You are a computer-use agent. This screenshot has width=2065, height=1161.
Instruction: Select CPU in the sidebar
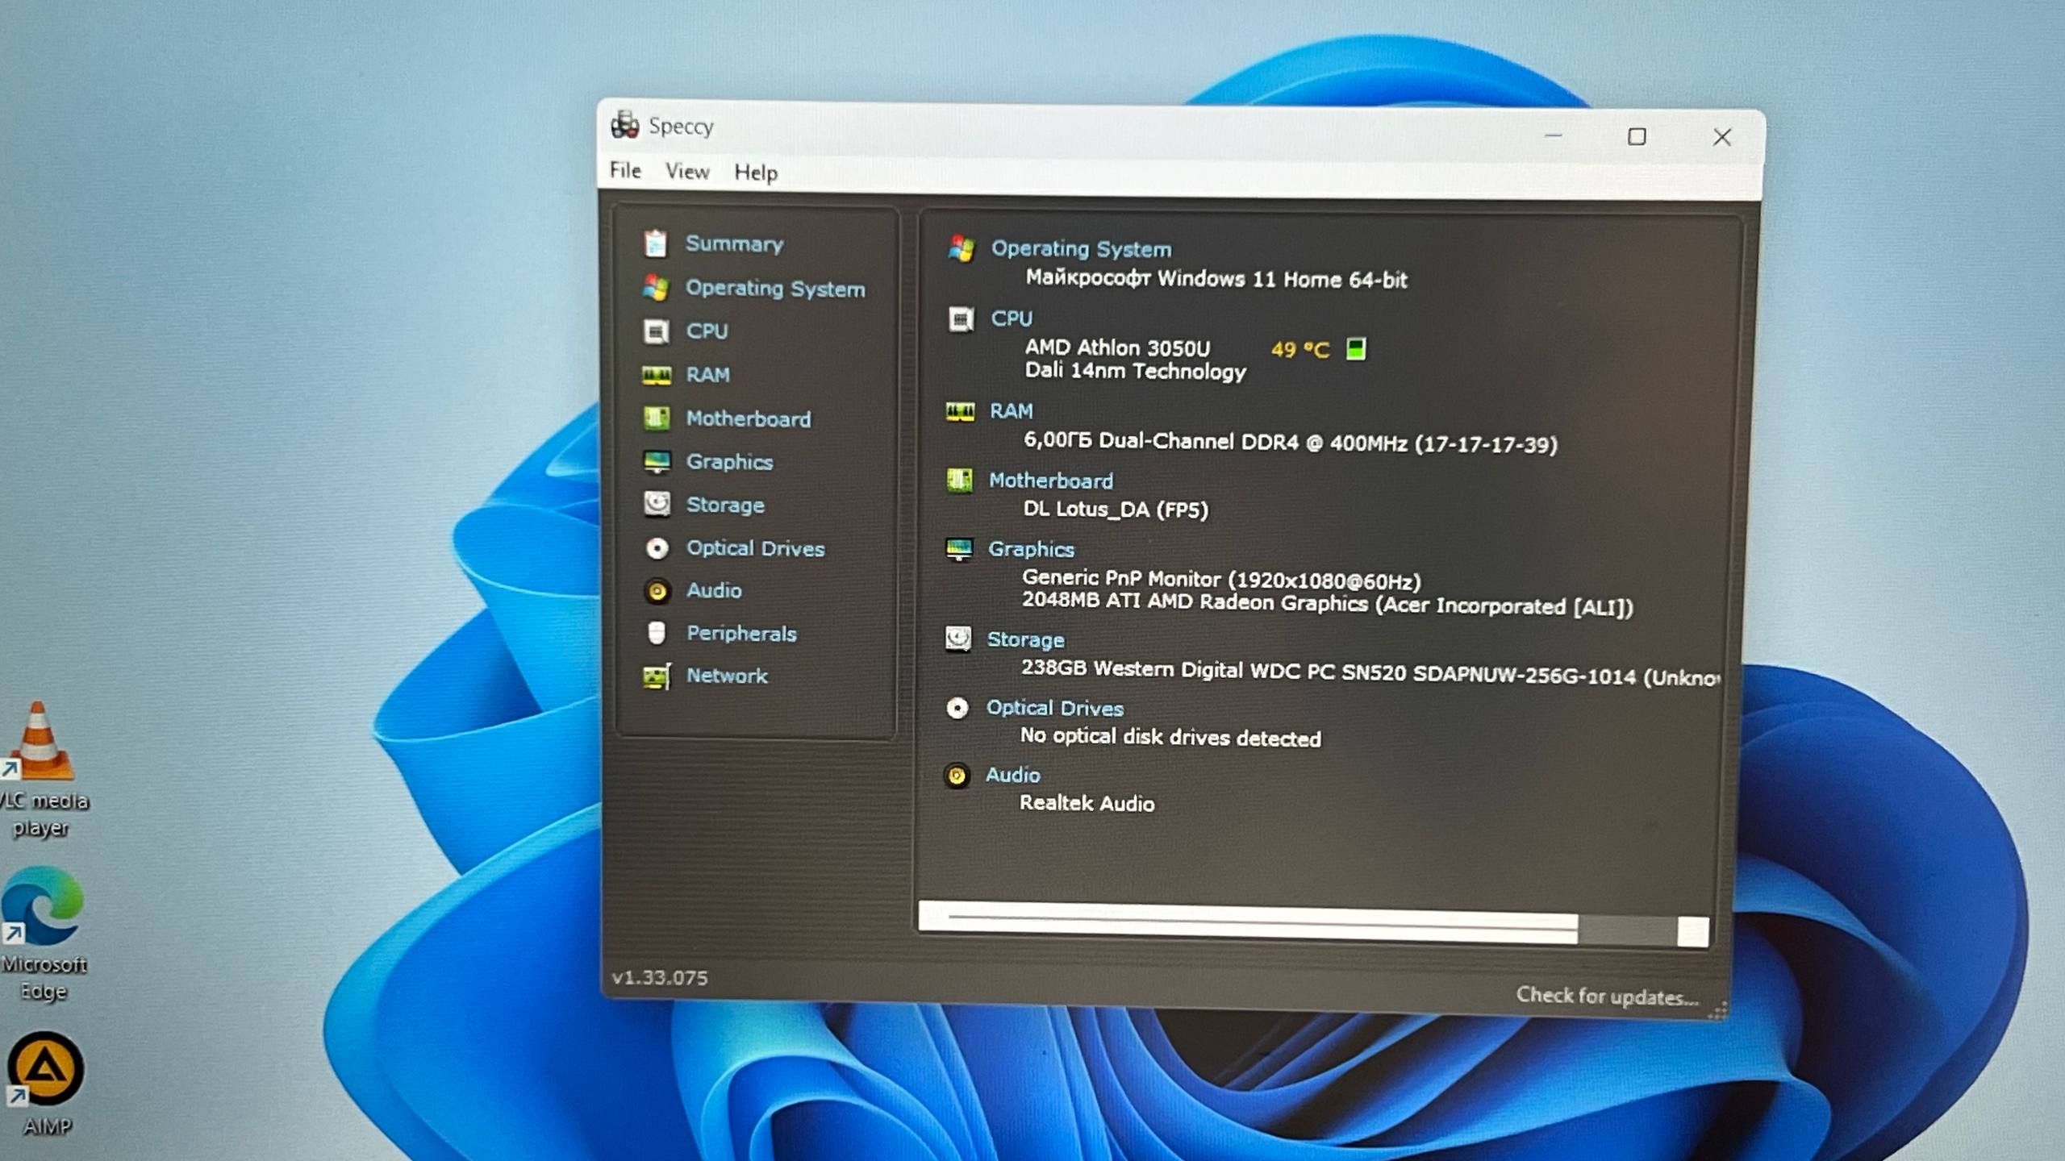pos(707,331)
